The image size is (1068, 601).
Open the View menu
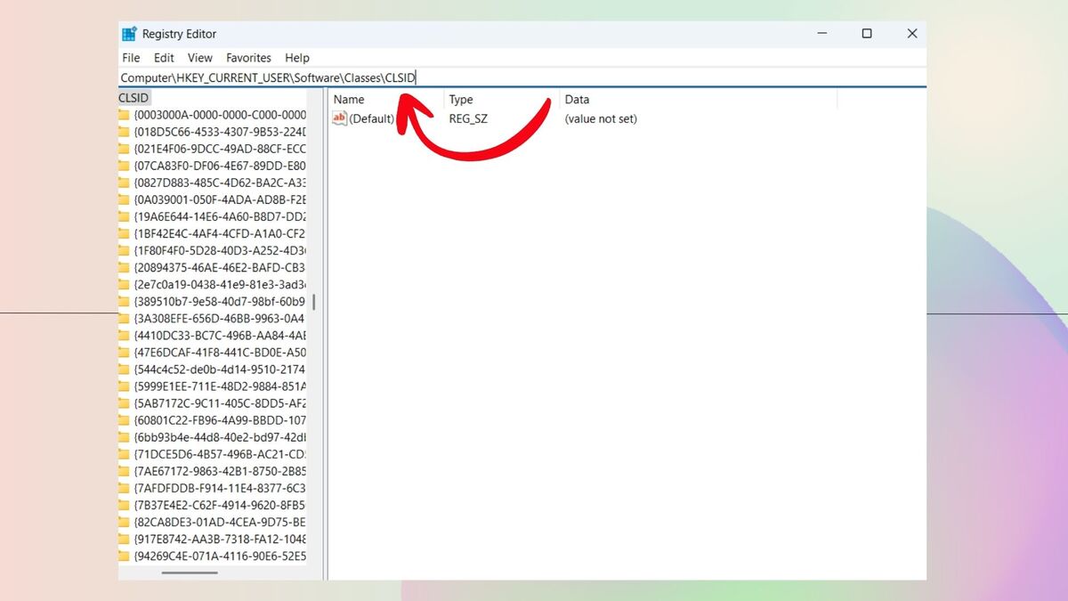pos(200,58)
